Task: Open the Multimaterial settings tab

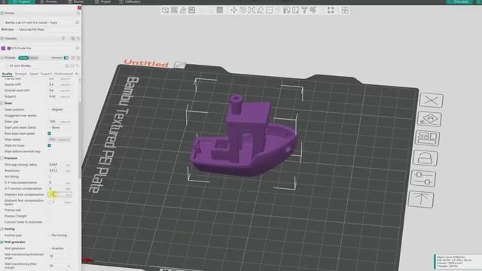Action: point(63,74)
